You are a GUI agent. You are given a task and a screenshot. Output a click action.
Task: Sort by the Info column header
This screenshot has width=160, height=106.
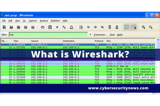tap(130, 41)
